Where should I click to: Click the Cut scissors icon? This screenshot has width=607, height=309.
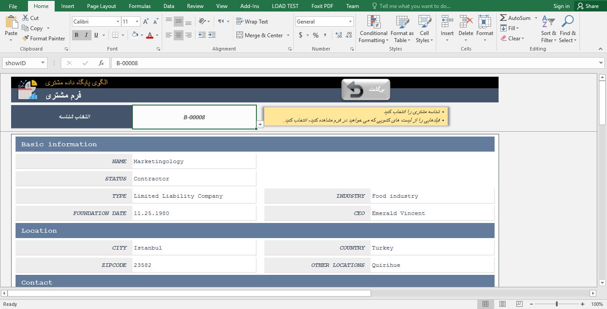25,18
